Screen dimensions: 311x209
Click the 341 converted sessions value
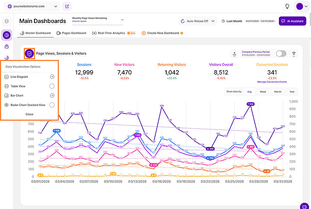pos(272,73)
